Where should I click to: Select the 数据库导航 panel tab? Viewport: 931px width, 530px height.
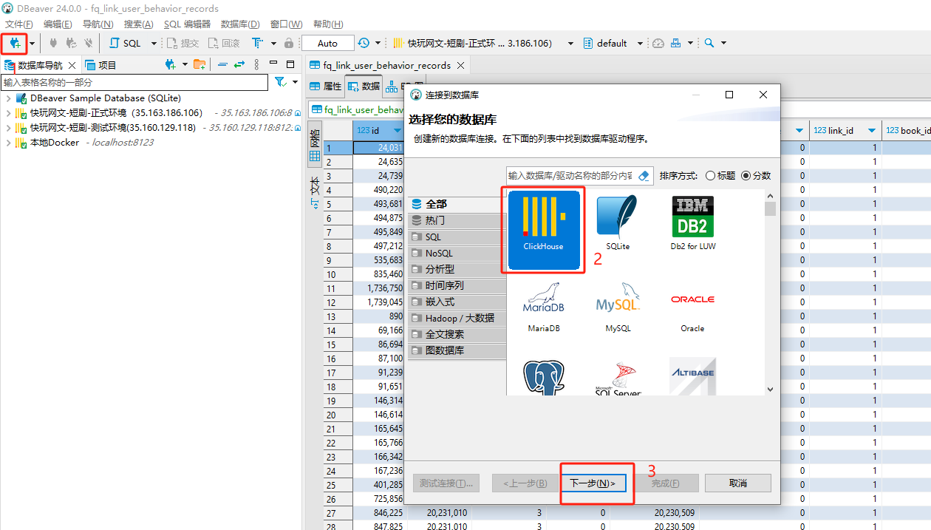pos(40,65)
